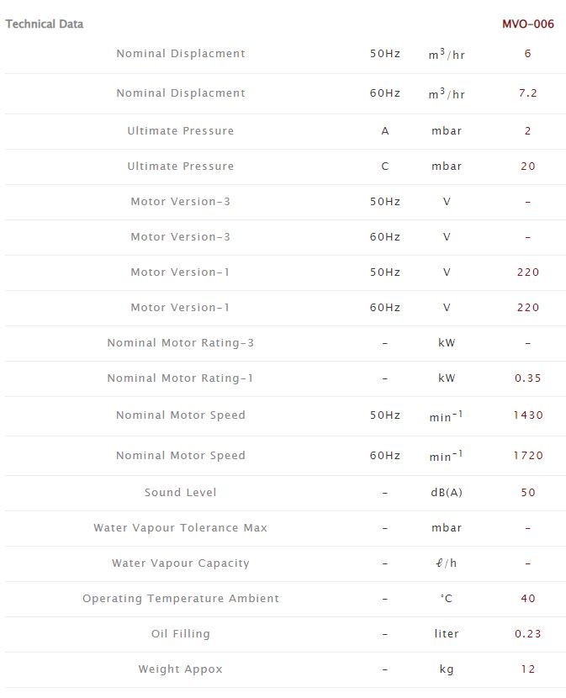This screenshot has height=698, width=566.
Task: Select the Nominal Motor Rating-3 label
Action: pos(181,342)
